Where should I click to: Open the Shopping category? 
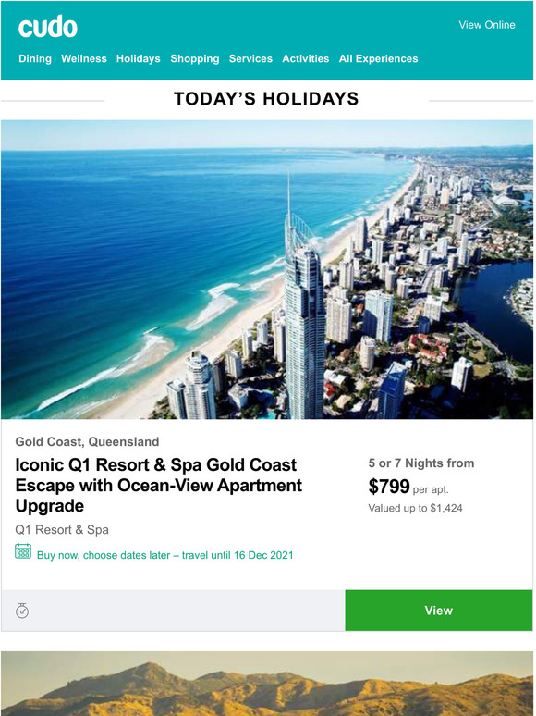(195, 58)
